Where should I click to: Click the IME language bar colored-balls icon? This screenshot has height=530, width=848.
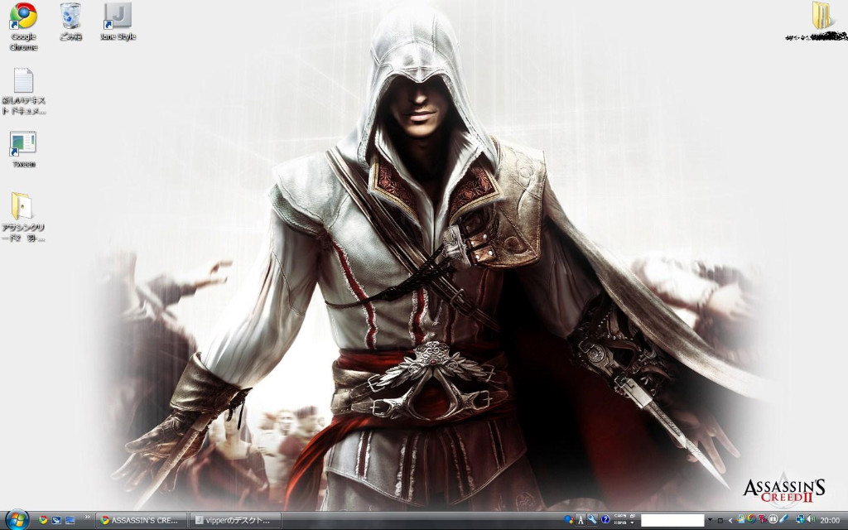[569, 520]
